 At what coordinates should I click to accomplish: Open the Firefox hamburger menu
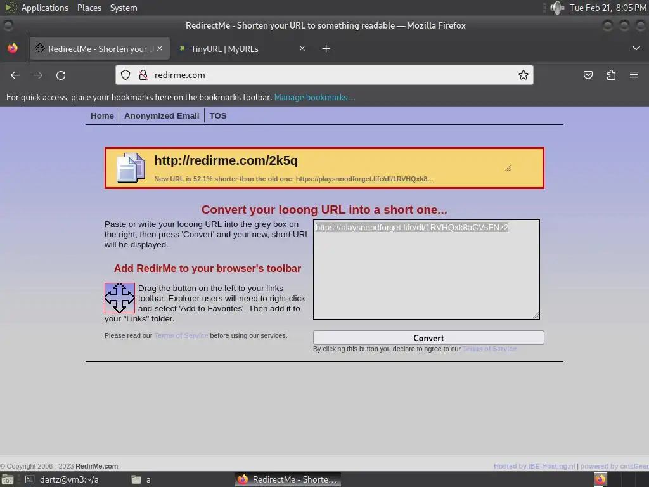pyautogui.click(x=634, y=75)
